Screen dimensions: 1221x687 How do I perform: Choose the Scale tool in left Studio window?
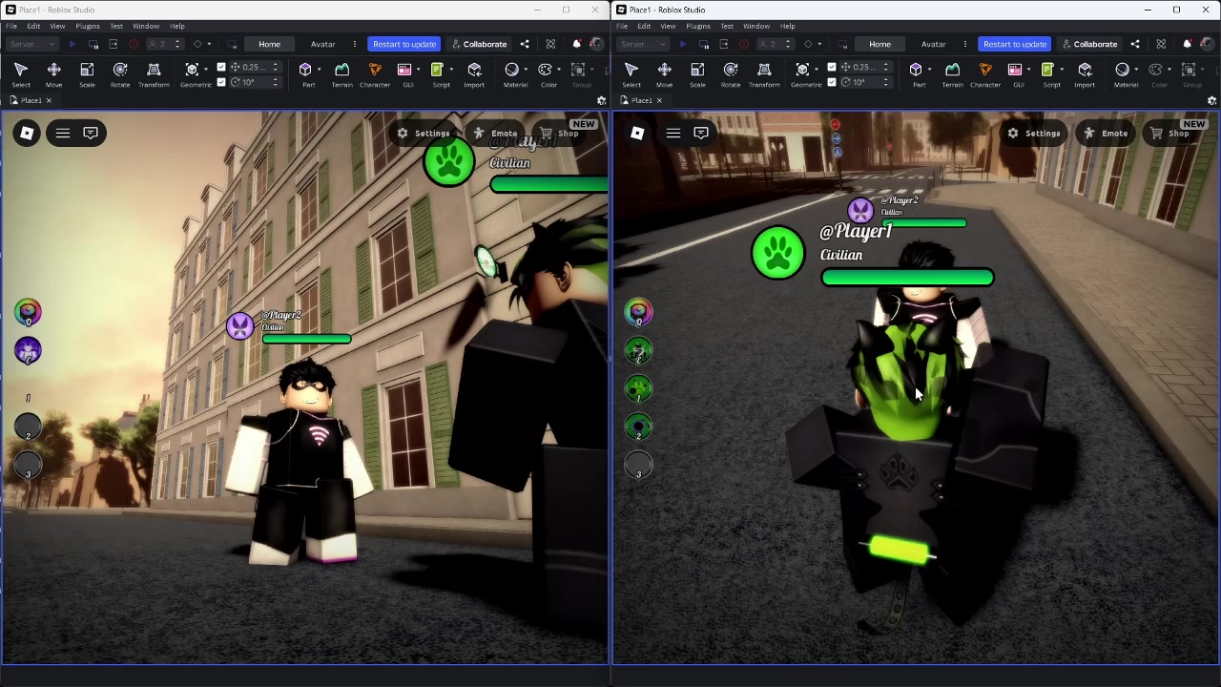point(87,74)
